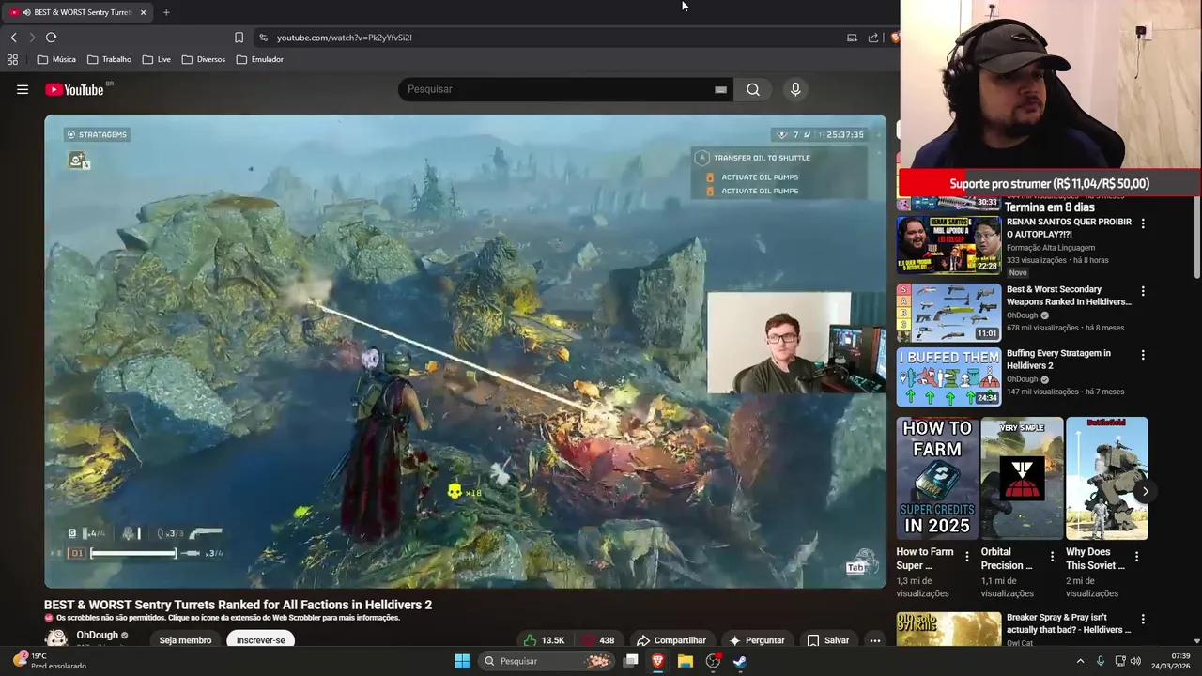Open Breaker Spray & Pray video title
The width and height of the screenshot is (1202, 676).
(x=1069, y=624)
